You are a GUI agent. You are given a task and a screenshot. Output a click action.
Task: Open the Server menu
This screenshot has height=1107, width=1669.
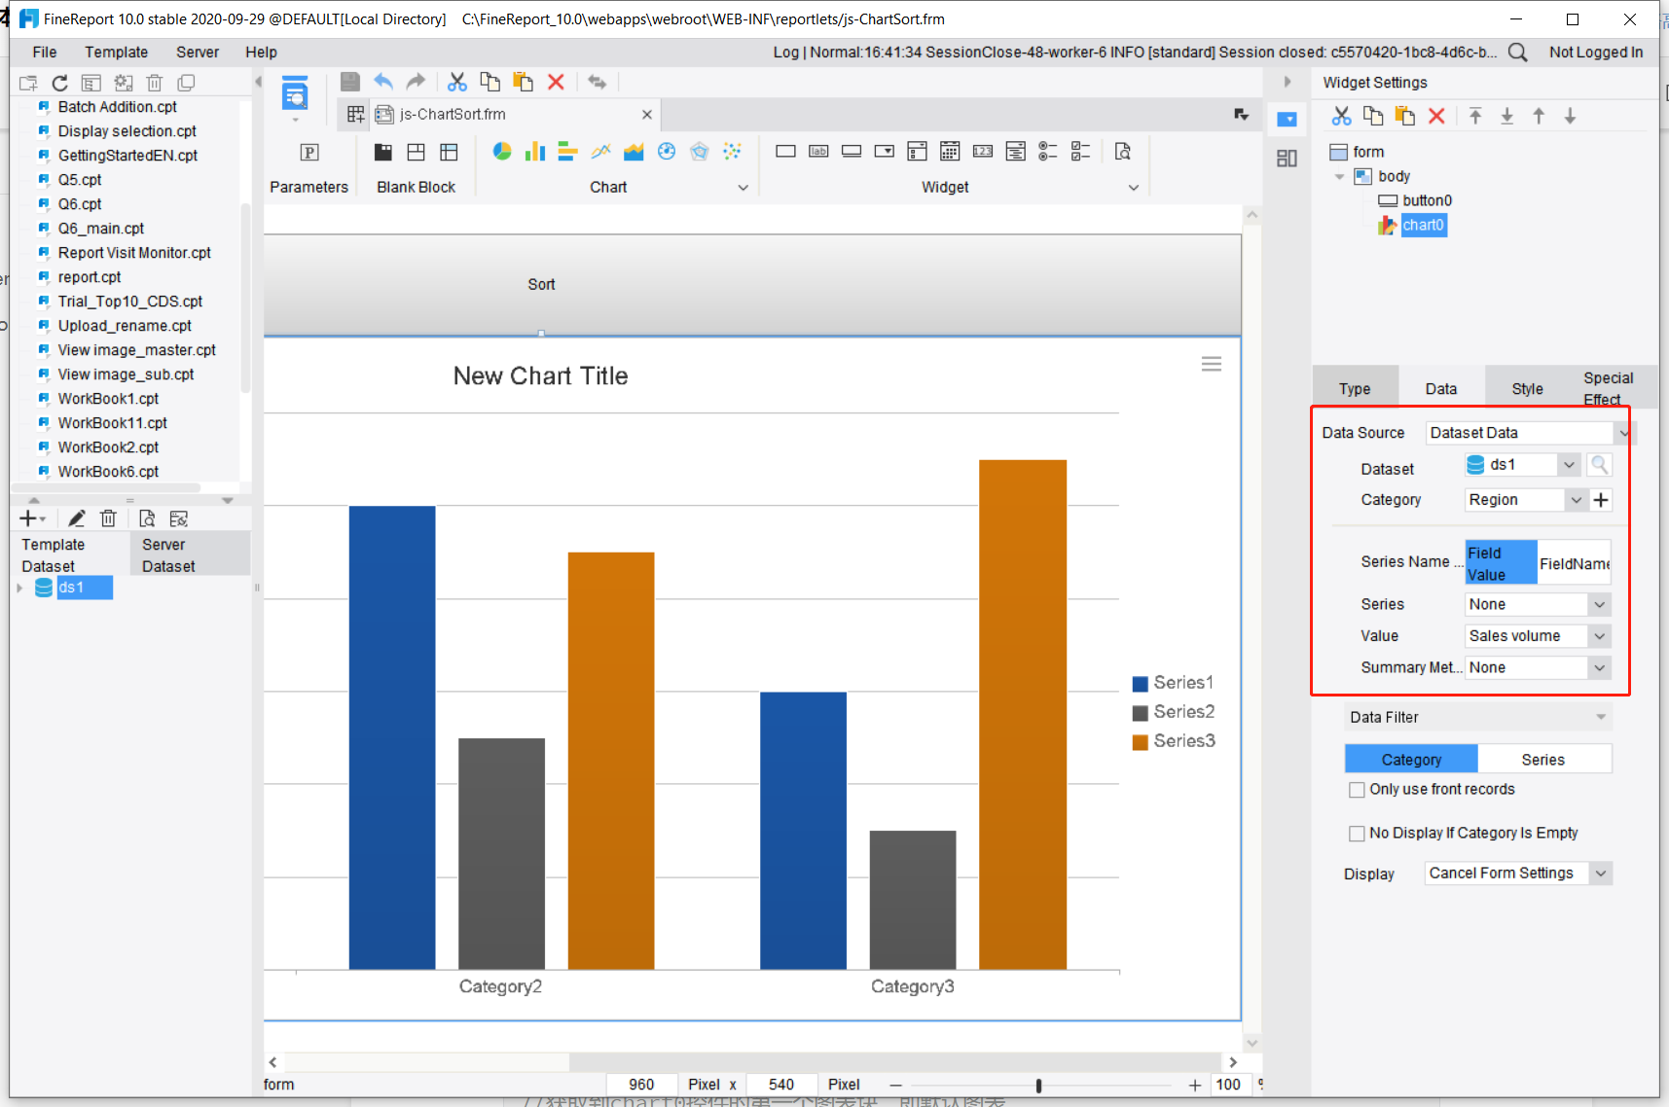198,53
